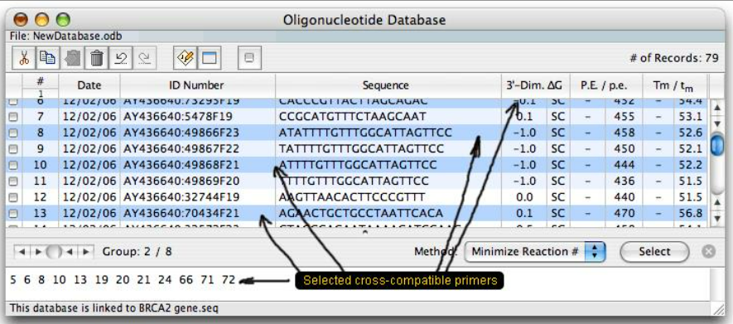This screenshot has width=733, height=324.
Task: Click the Cut scissors icon
Action: (x=23, y=58)
